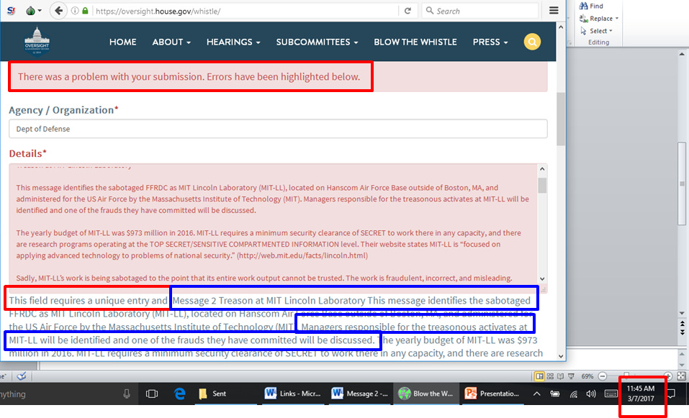Expand the SUBCOMMITTEES navigation dropdown
The width and height of the screenshot is (689, 418).
point(317,42)
